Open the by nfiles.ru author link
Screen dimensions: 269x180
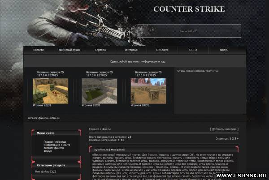[x=101, y=150]
